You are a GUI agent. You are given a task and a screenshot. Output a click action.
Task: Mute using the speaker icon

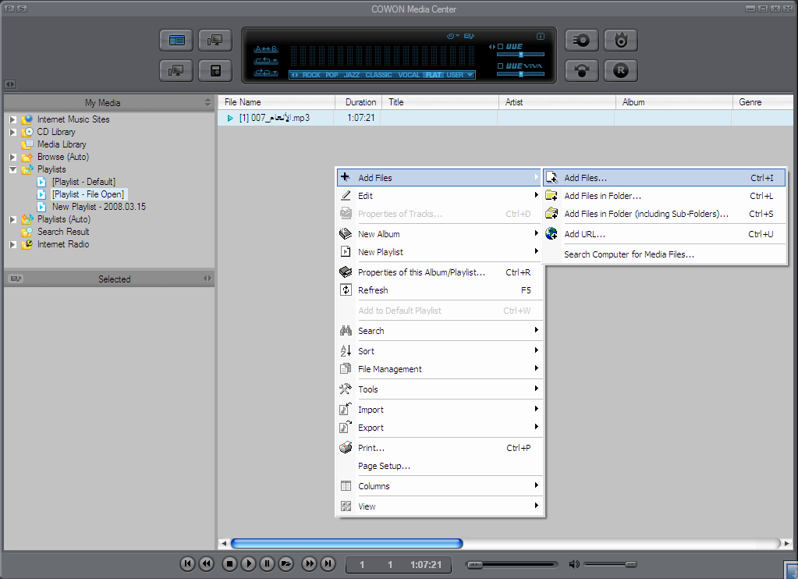[x=574, y=564]
